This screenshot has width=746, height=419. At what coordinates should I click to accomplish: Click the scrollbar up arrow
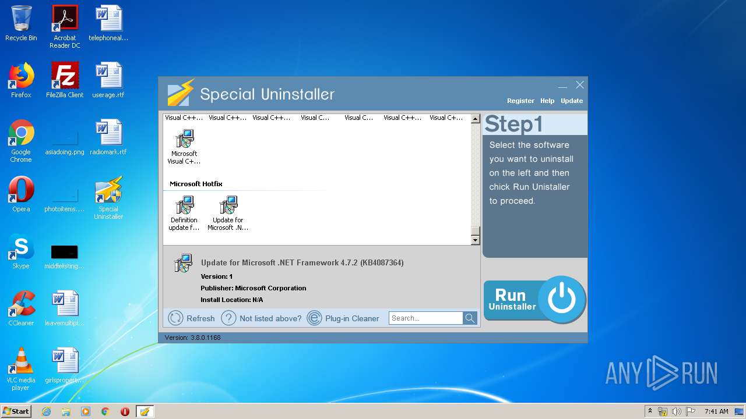pos(475,119)
